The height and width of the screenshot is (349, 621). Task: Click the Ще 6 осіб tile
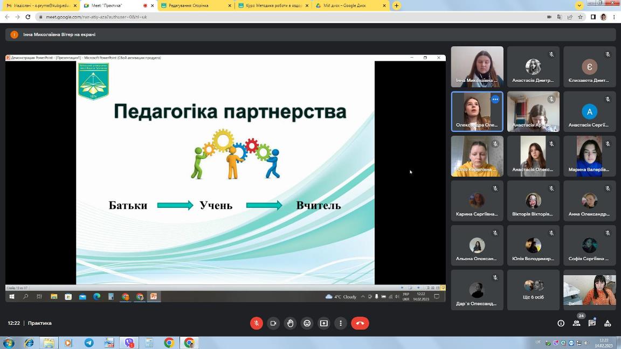click(x=533, y=290)
